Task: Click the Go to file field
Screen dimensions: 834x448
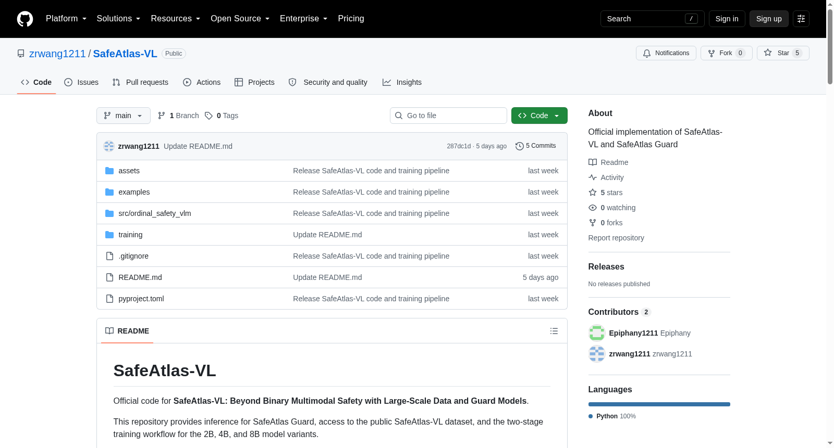Action: point(448,116)
